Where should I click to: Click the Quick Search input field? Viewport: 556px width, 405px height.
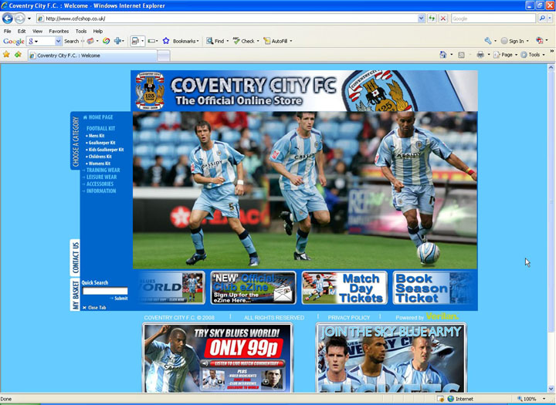[x=104, y=291]
